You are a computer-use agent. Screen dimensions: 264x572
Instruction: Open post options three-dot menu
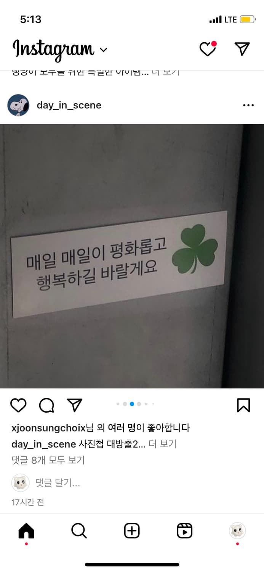(248, 105)
